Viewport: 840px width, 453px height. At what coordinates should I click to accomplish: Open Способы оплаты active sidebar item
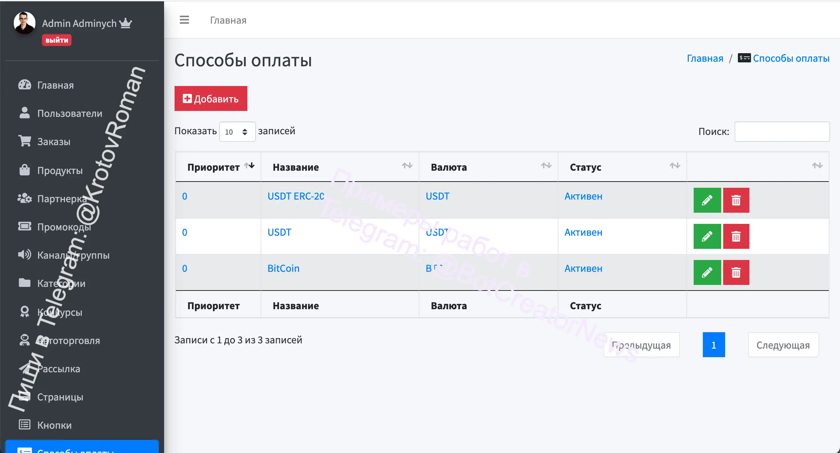tap(82, 447)
